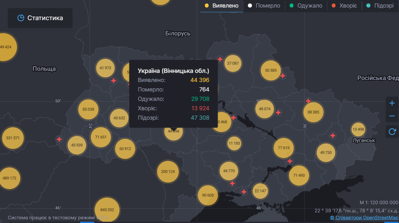The image size is (399, 223).
Task: Click the red cross beside 48 074 bubble
Action: 278,112
